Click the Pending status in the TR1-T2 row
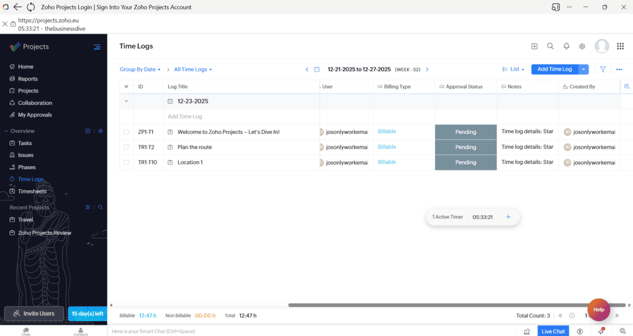The image size is (633, 336). coord(465,147)
